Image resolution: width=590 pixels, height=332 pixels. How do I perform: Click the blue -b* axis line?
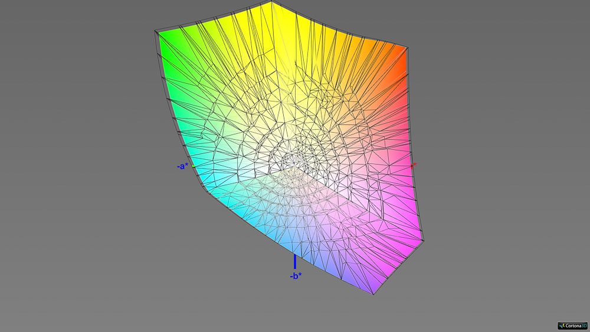click(x=294, y=261)
